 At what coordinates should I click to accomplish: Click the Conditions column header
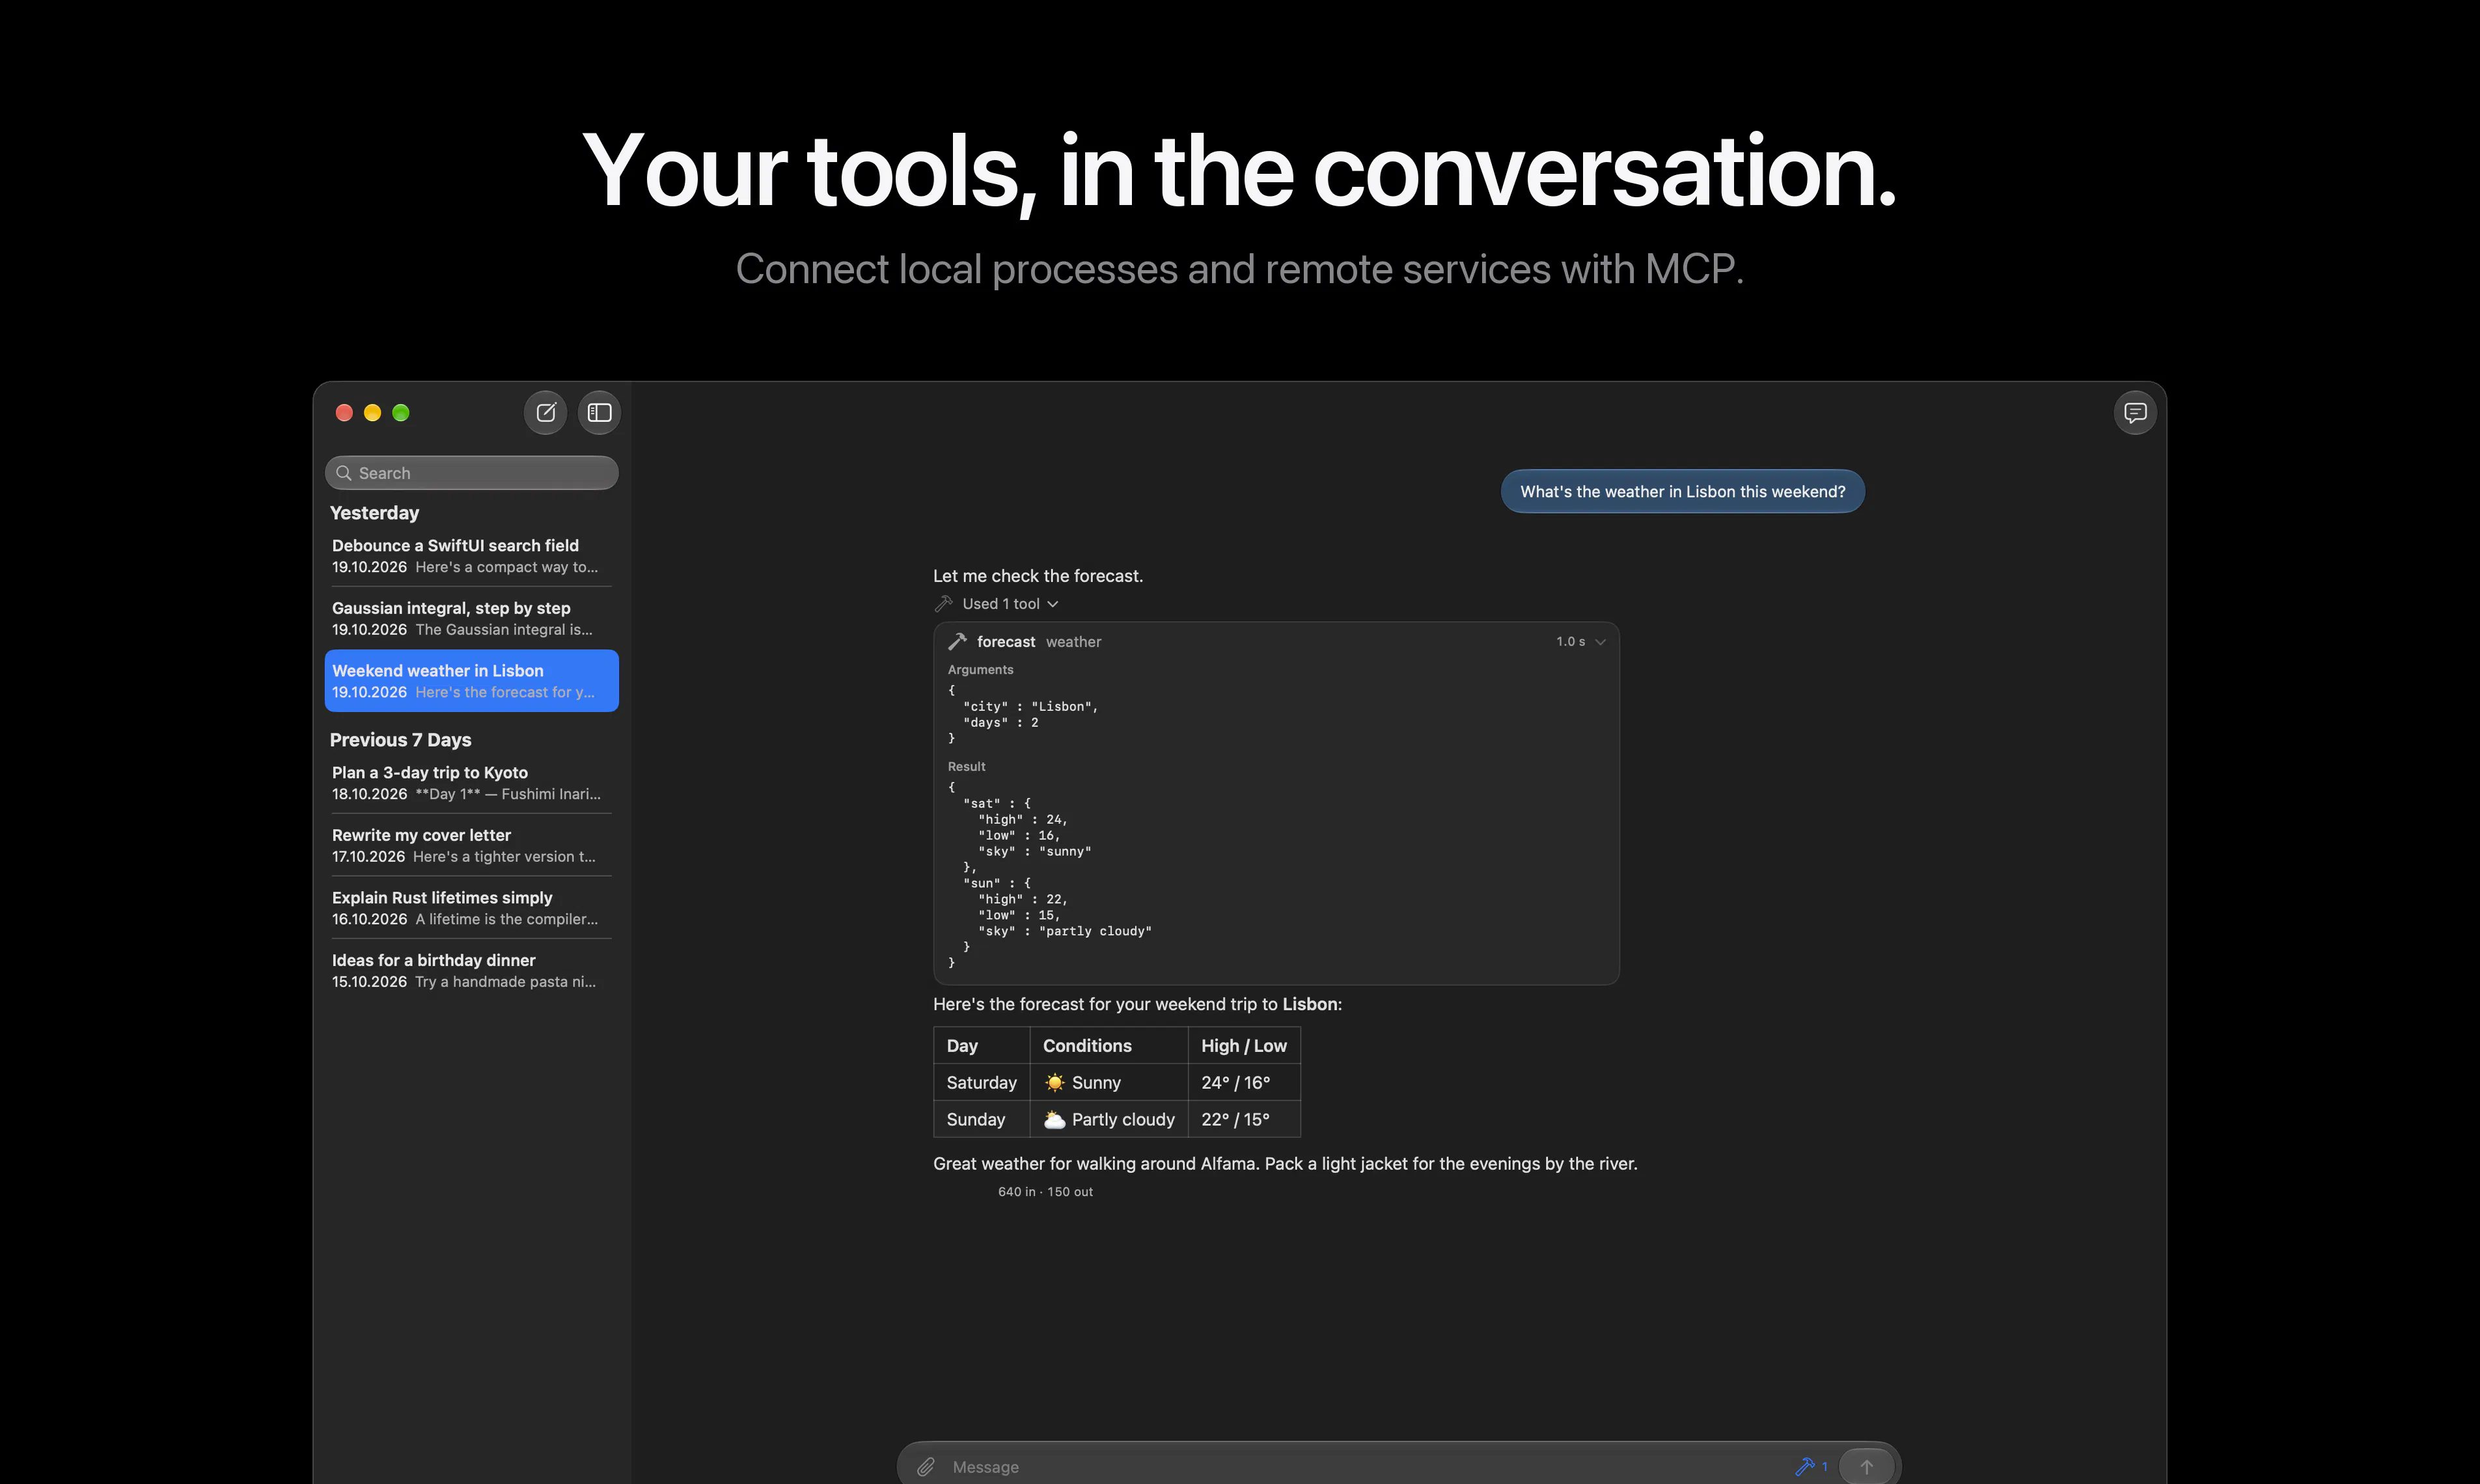(x=1109, y=1046)
